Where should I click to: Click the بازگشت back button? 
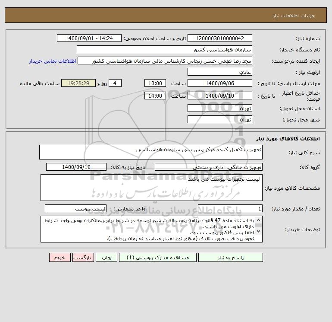83,258
